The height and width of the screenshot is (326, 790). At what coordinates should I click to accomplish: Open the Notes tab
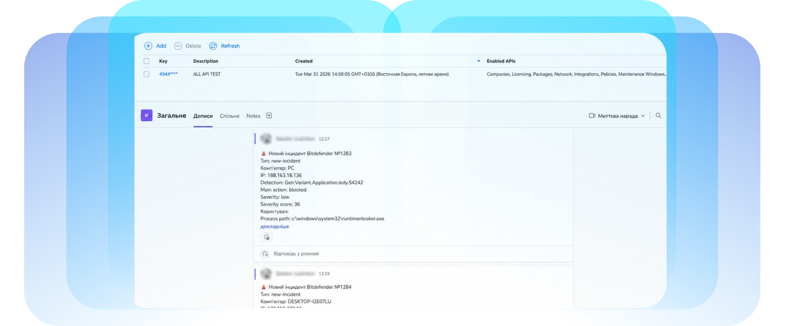click(x=253, y=116)
